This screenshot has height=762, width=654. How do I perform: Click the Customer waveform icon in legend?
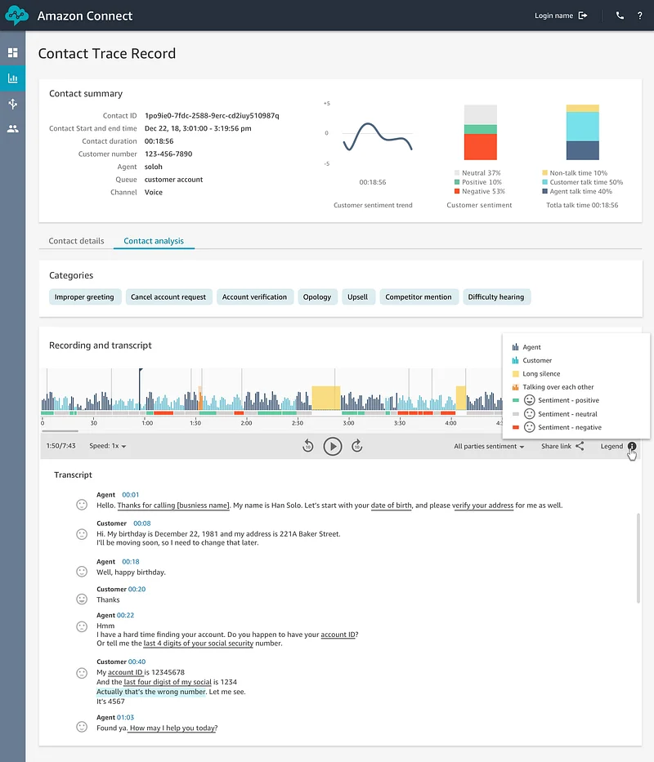(515, 360)
